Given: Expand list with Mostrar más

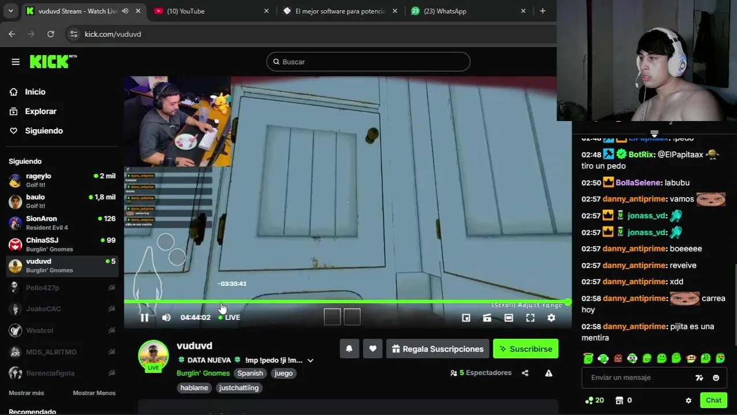Looking at the screenshot, I should [26, 393].
